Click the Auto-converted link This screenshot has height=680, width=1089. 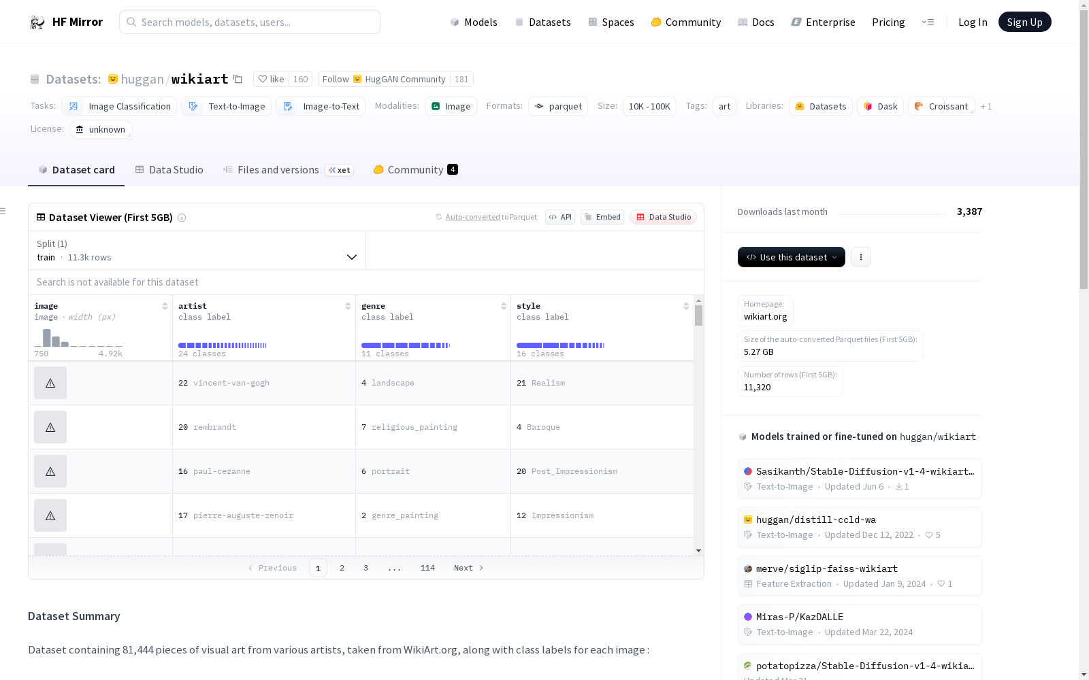472,217
